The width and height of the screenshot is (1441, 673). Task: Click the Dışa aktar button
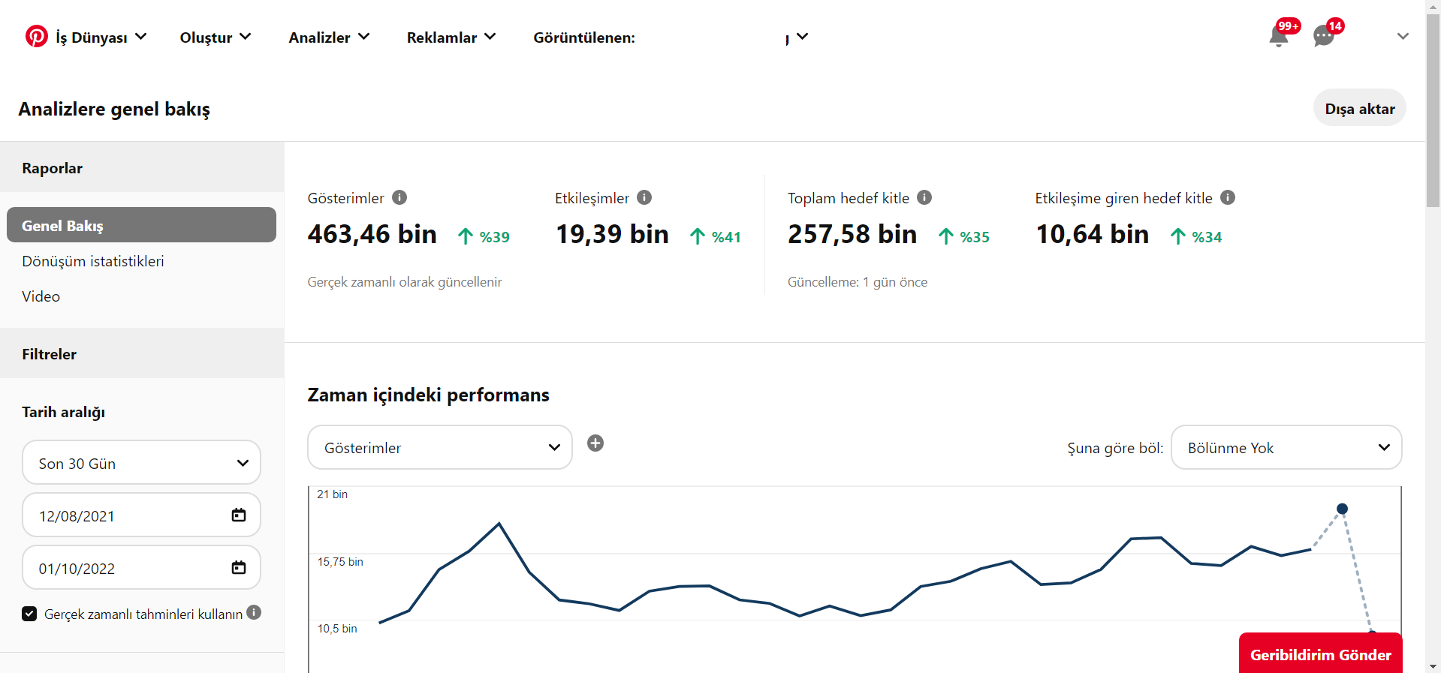(1360, 108)
